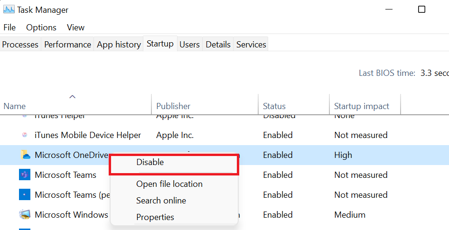The width and height of the screenshot is (449, 230).
Task: Click Medium startup impact of Microsoft Windows
Action: (x=350, y=214)
